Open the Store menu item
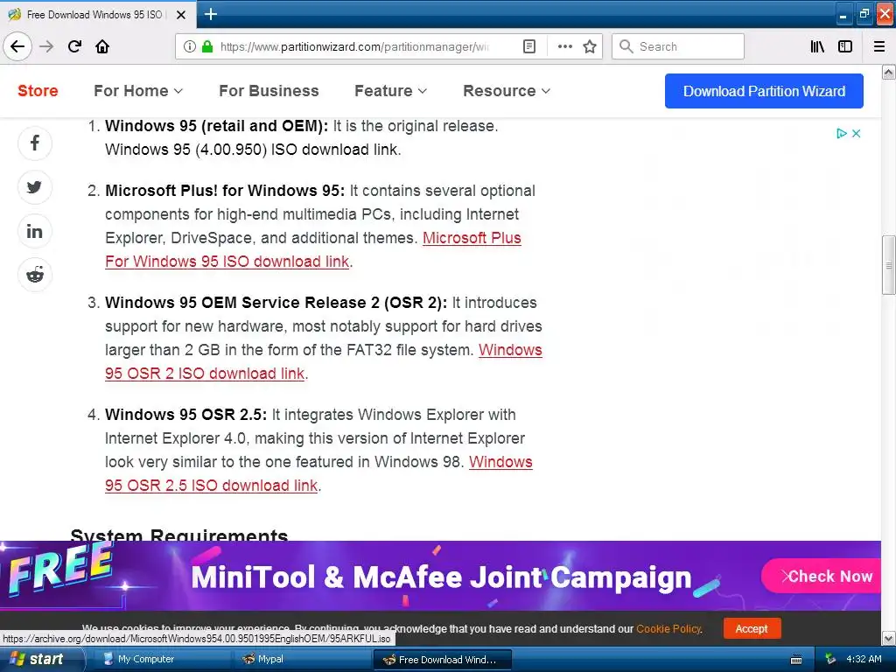This screenshot has height=672, width=896. (x=38, y=91)
